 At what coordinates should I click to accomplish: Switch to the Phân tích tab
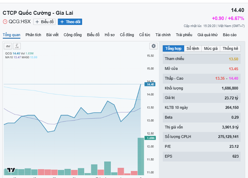(x=33, y=35)
